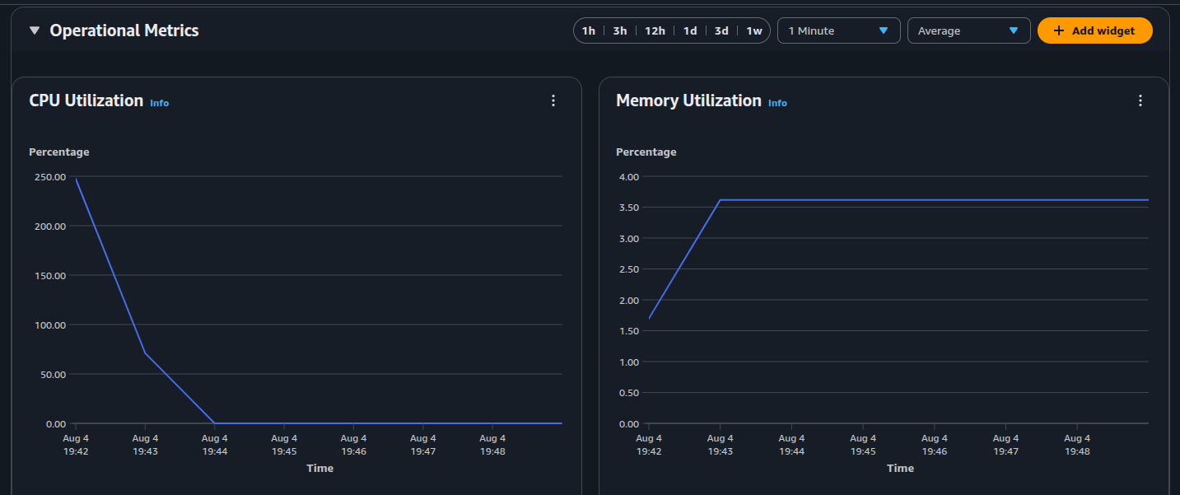Click the 100.00 label on CPU chart
This screenshot has height=495, width=1180.
pyautogui.click(x=50, y=325)
